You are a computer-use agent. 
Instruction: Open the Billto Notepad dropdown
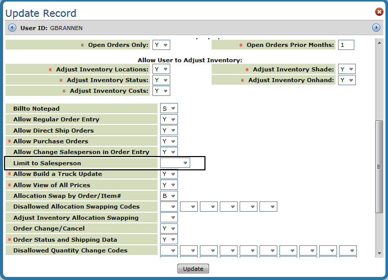[x=169, y=109]
